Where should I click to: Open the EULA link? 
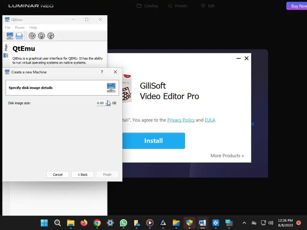pyautogui.click(x=210, y=120)
